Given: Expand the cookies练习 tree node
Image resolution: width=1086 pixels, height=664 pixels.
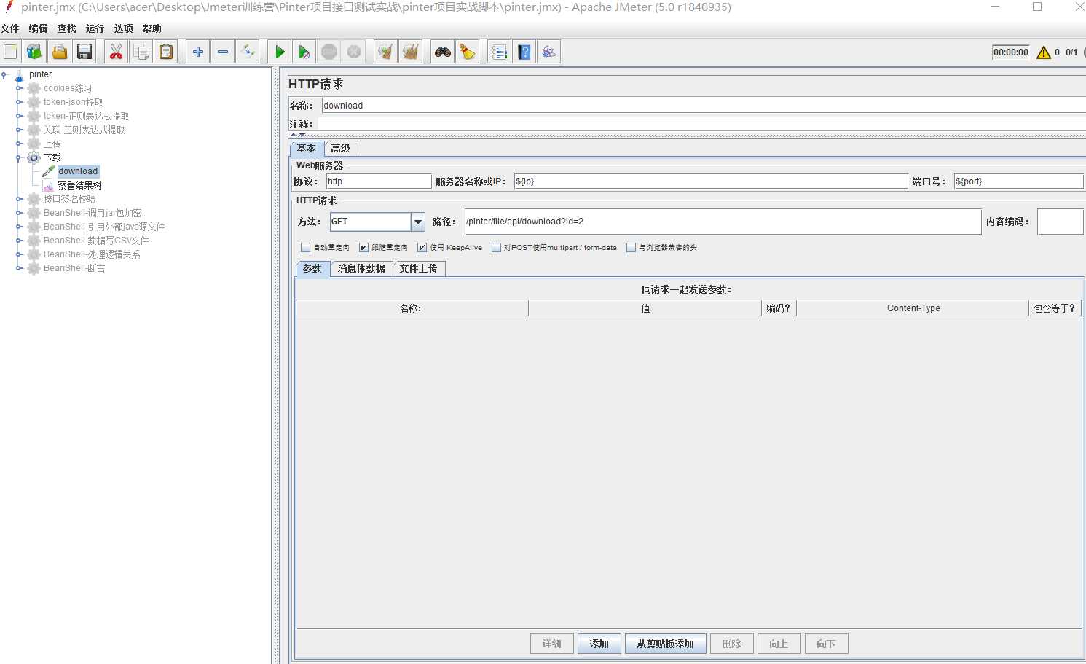Looking at the screenshot, I should pyautogui.click(x=19, y=88).
